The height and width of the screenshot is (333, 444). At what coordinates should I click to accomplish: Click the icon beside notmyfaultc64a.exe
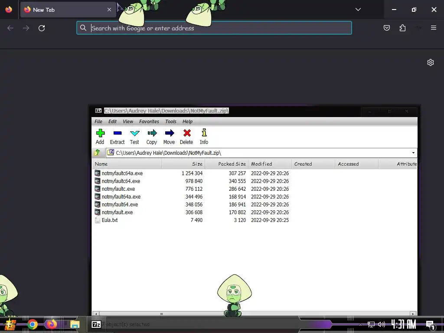pos(98,173)
